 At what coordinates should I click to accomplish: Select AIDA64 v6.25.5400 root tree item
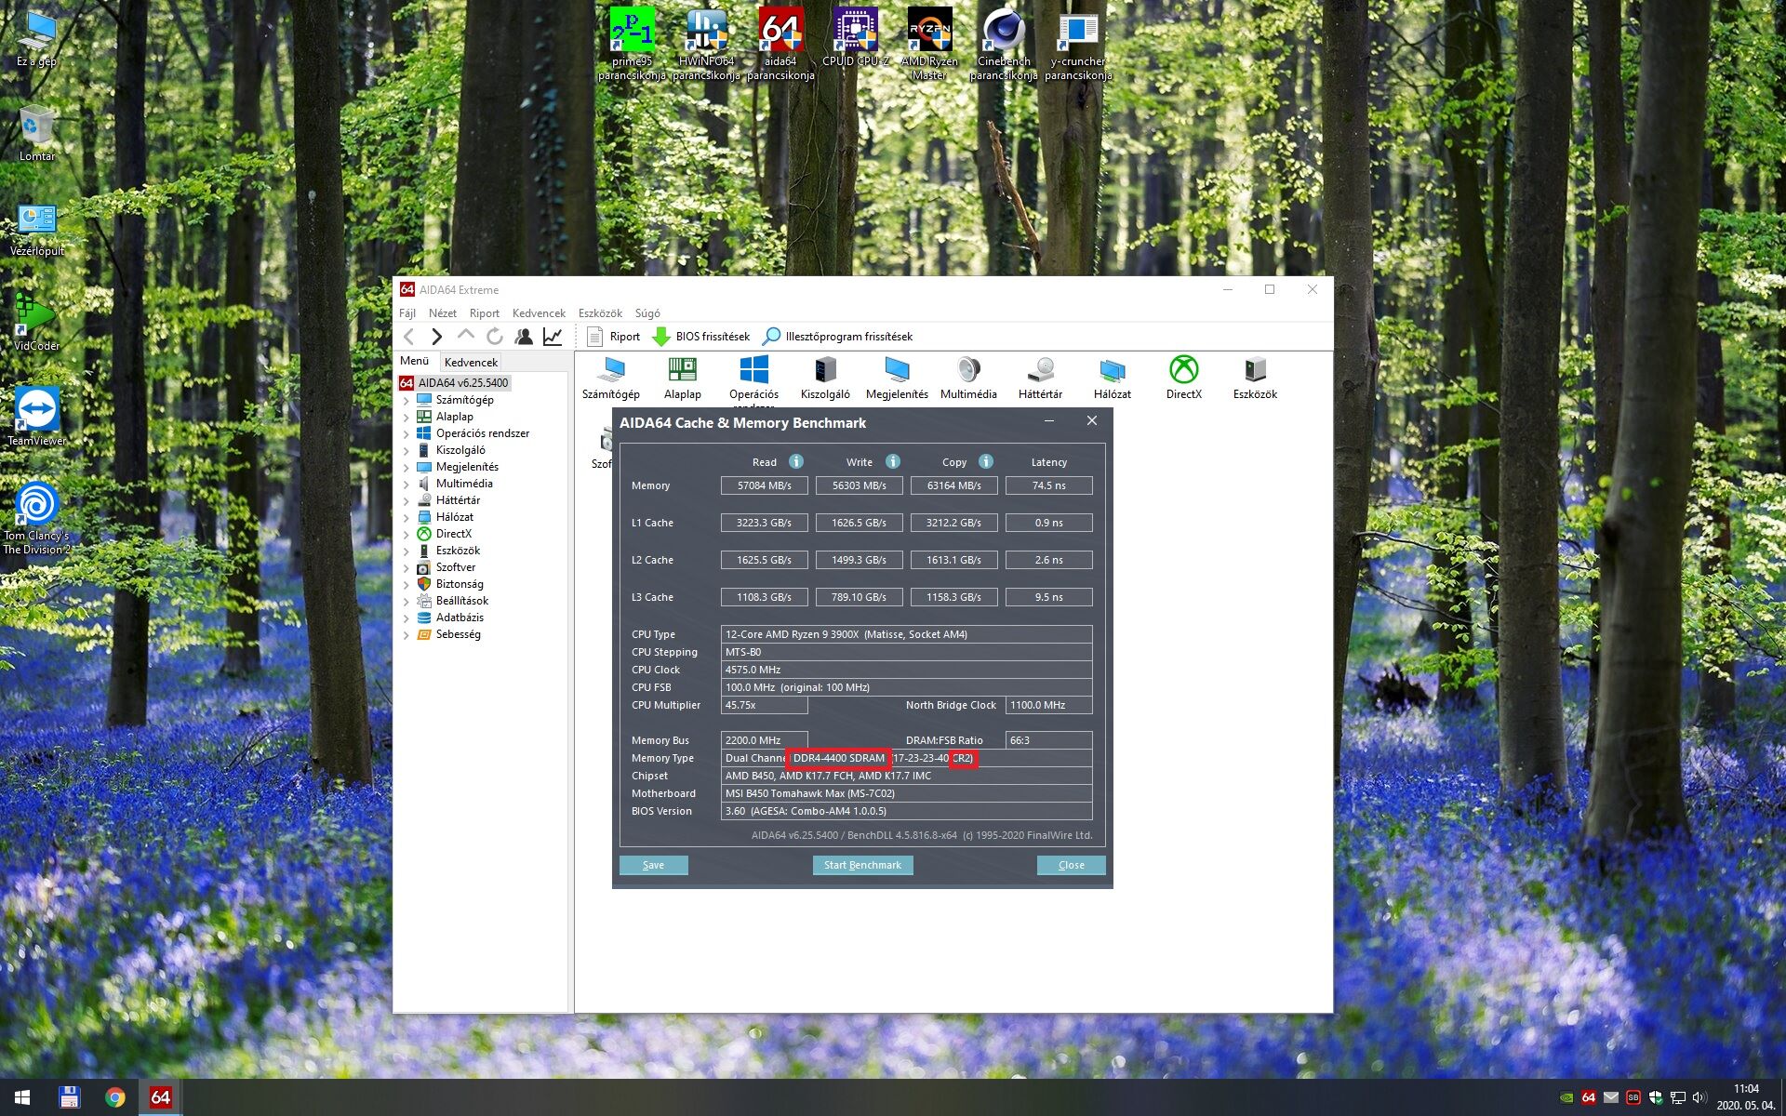click(x=455, y=383)
